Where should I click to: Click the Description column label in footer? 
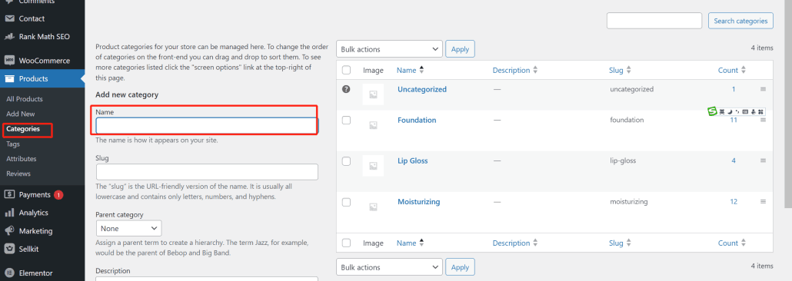[x=511, y=243]
